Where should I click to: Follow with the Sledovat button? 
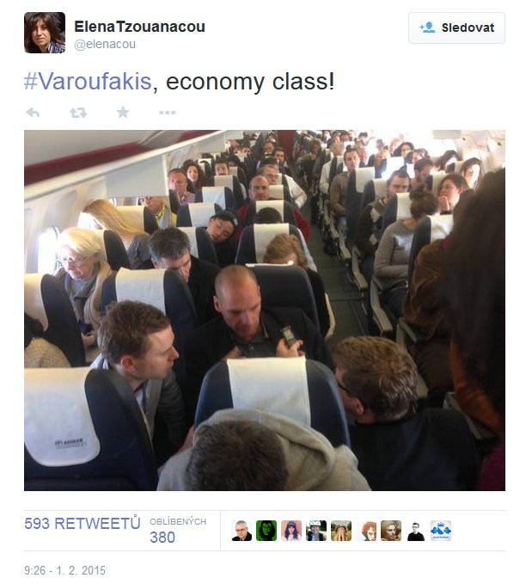pos(456,28)
